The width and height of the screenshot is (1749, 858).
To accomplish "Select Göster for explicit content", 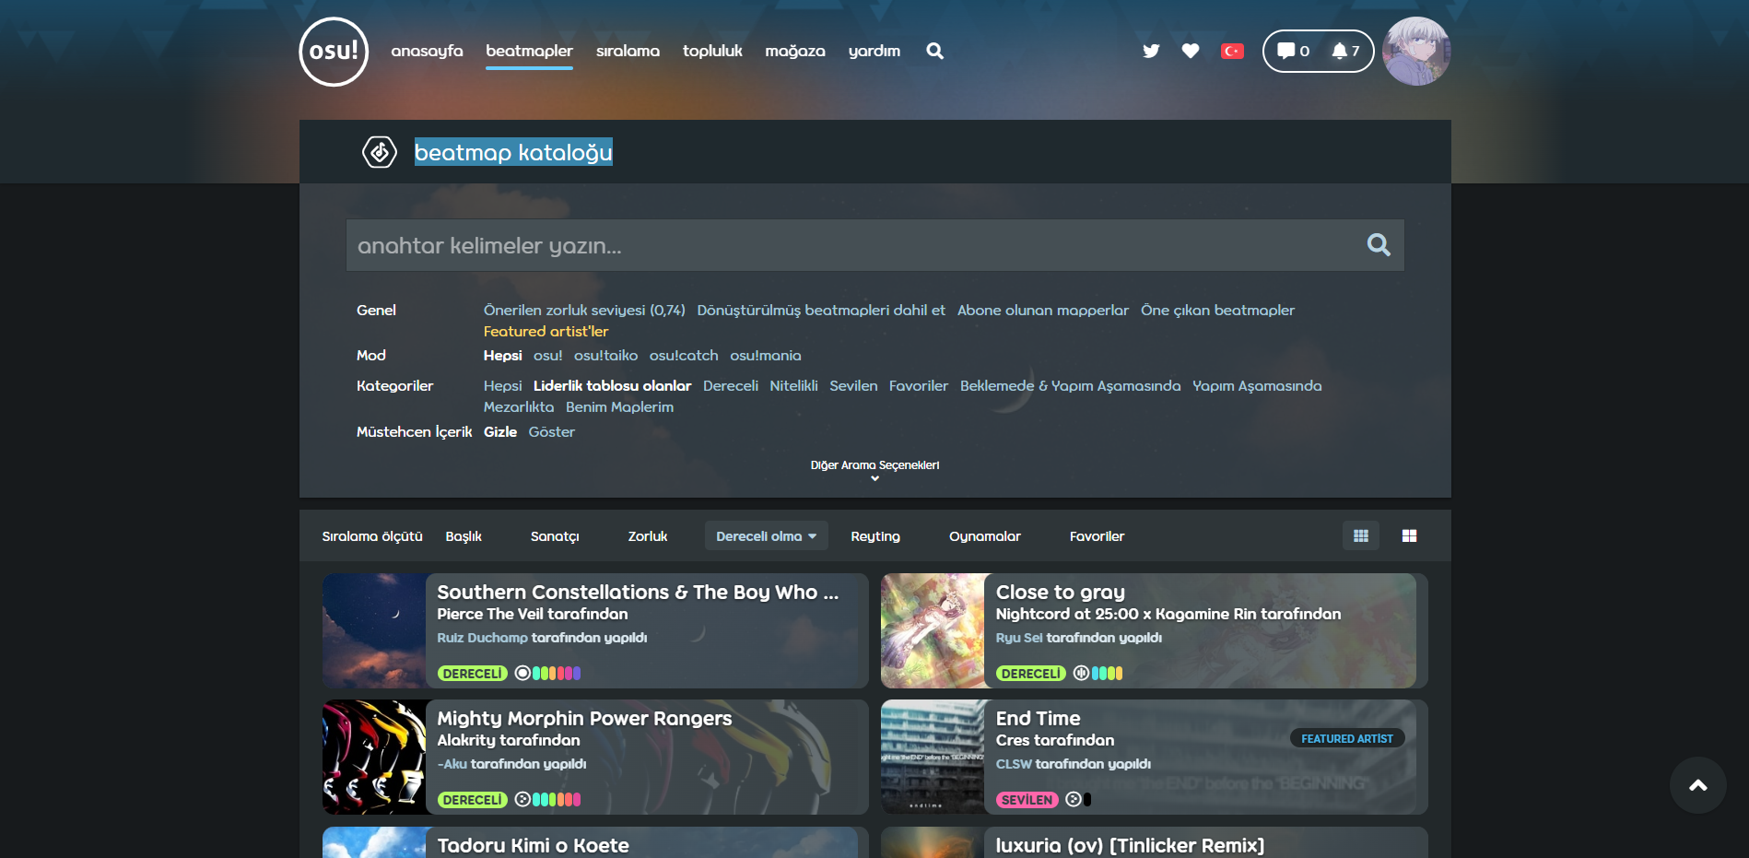I will point(551,432).
